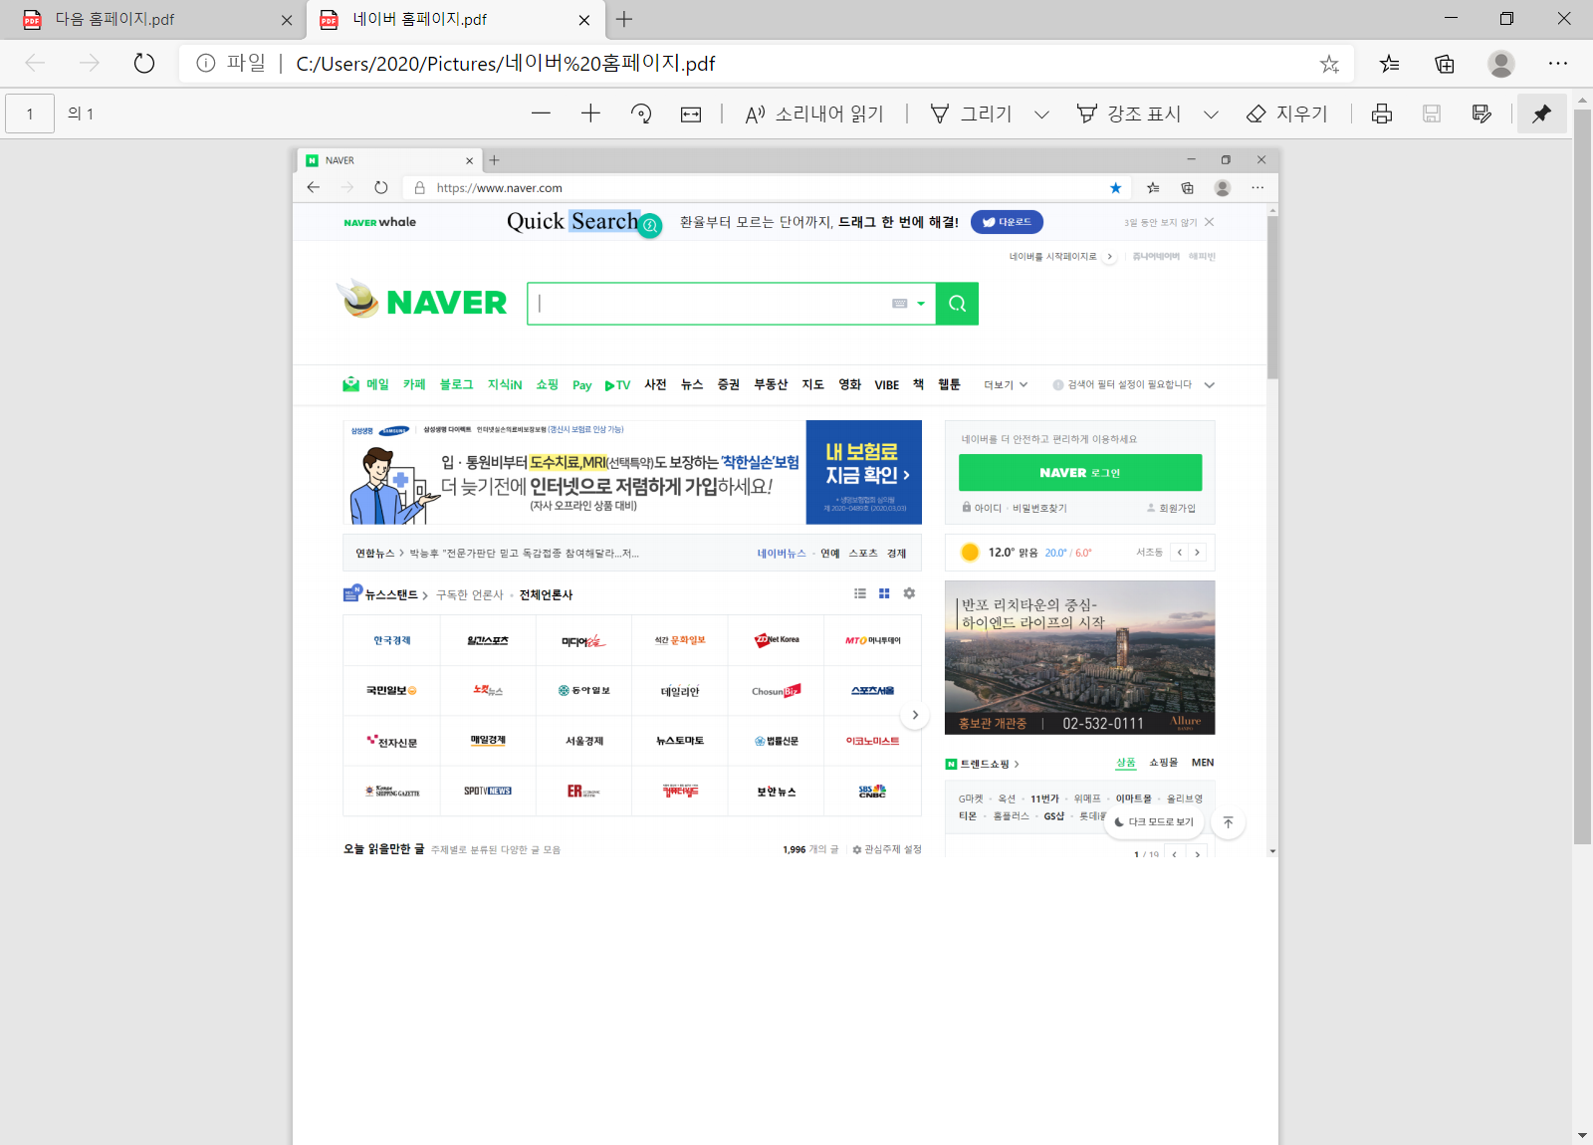Select 전체언론사 in newsstand
The width and height of the screenshot is (1593, 1145).
coord(546,595)
